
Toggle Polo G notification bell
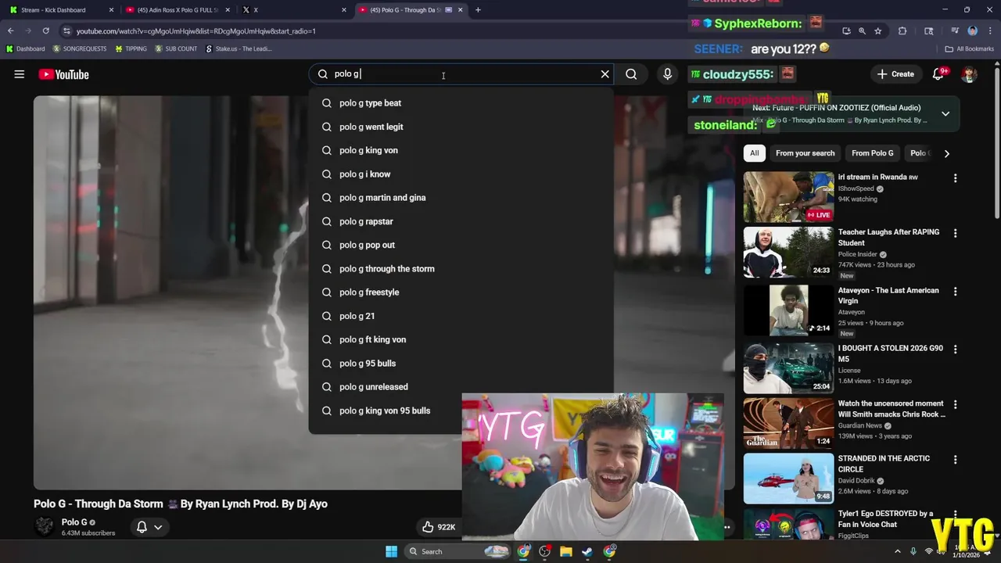pos(142,527)
